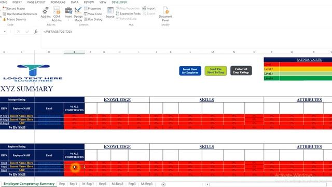Click Run Dialog
Viewport: 332px width, 187px height.
93,19
